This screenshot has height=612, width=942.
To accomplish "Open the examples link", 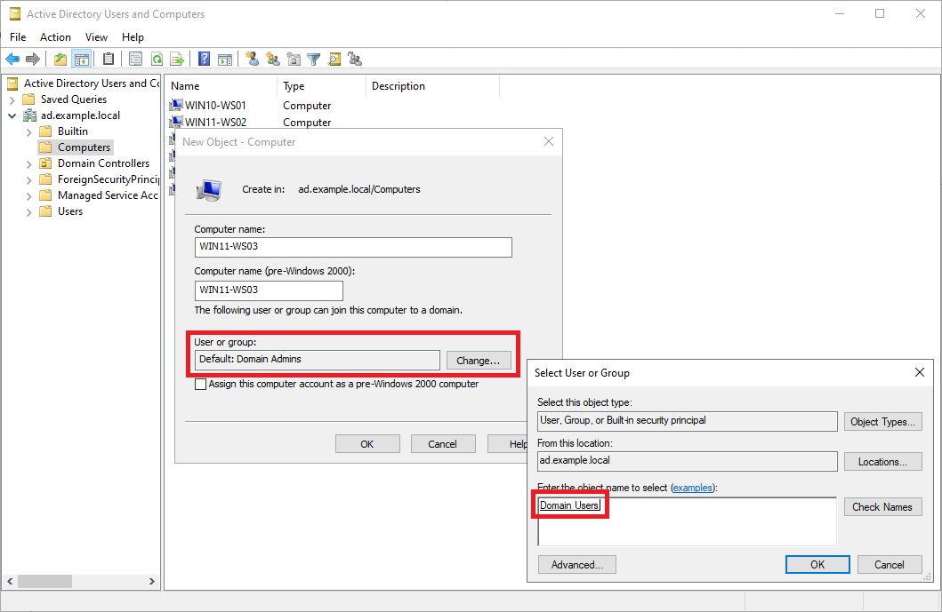I will tap(691, 488).
